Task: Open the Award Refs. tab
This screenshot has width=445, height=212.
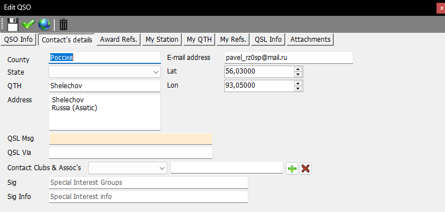Action: click(119, 40)
